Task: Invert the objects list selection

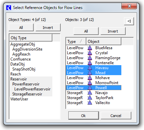Action: click(x=113, y=31)
